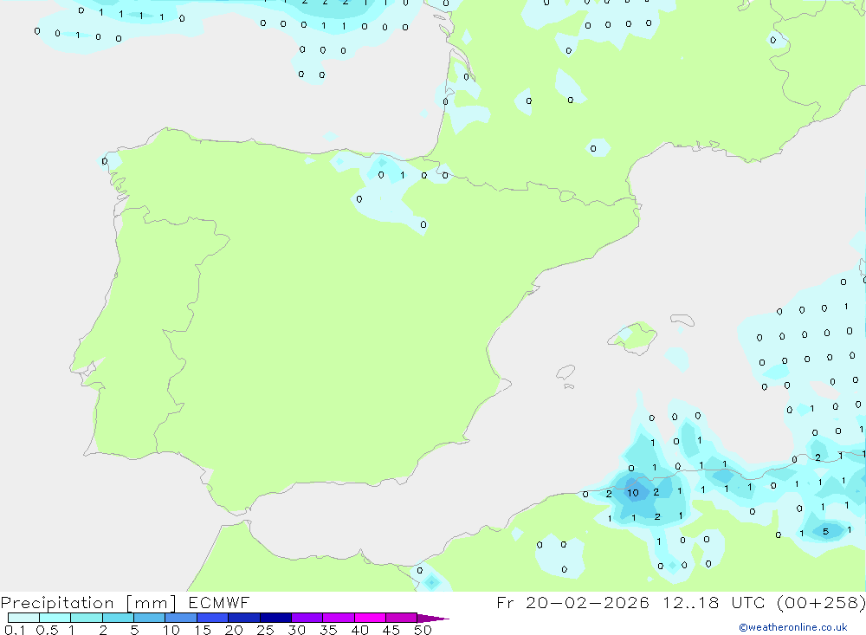The image size is (866, 635).
Task: Select the 30–35 mm violet legend swatch
Action: [307, 618]
